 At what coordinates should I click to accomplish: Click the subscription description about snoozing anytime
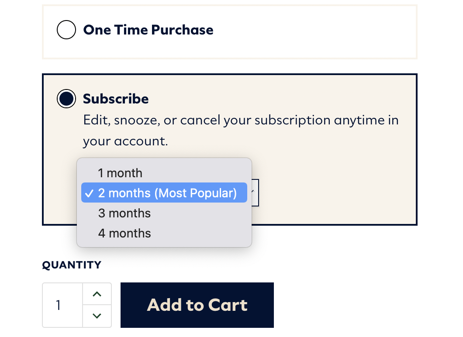[240, 130]
